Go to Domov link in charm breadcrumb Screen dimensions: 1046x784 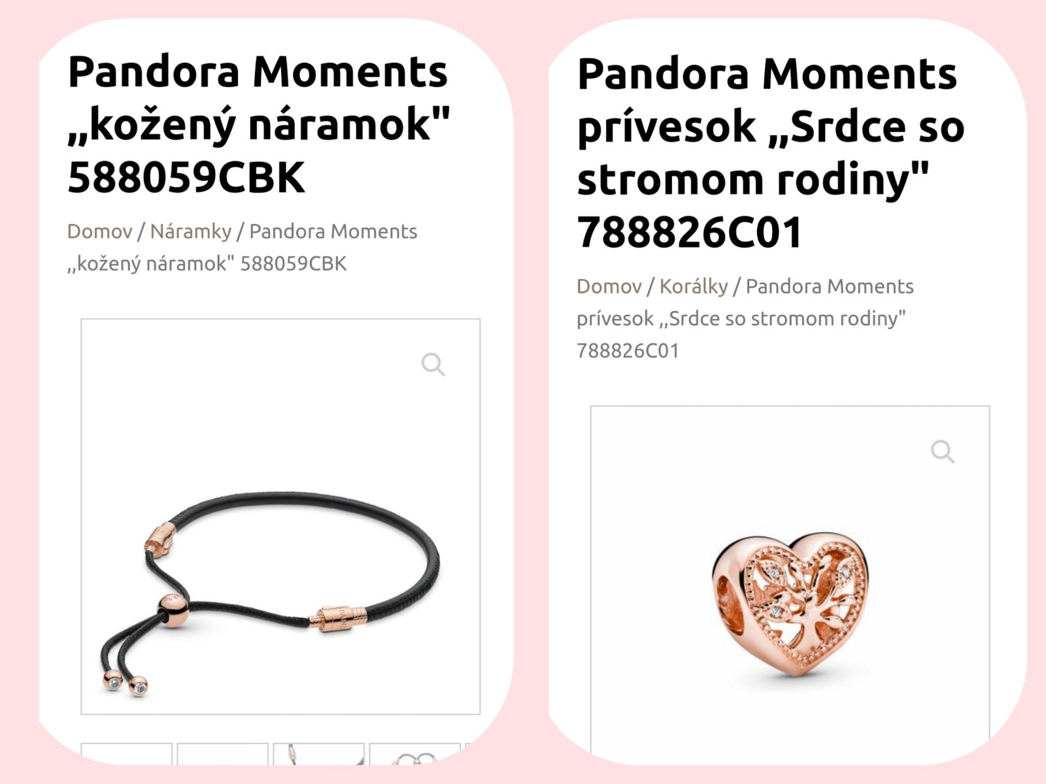609,286
